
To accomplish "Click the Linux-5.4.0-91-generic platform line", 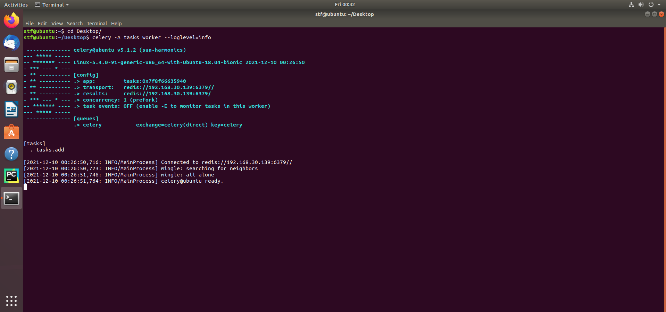I will point(189,62).
